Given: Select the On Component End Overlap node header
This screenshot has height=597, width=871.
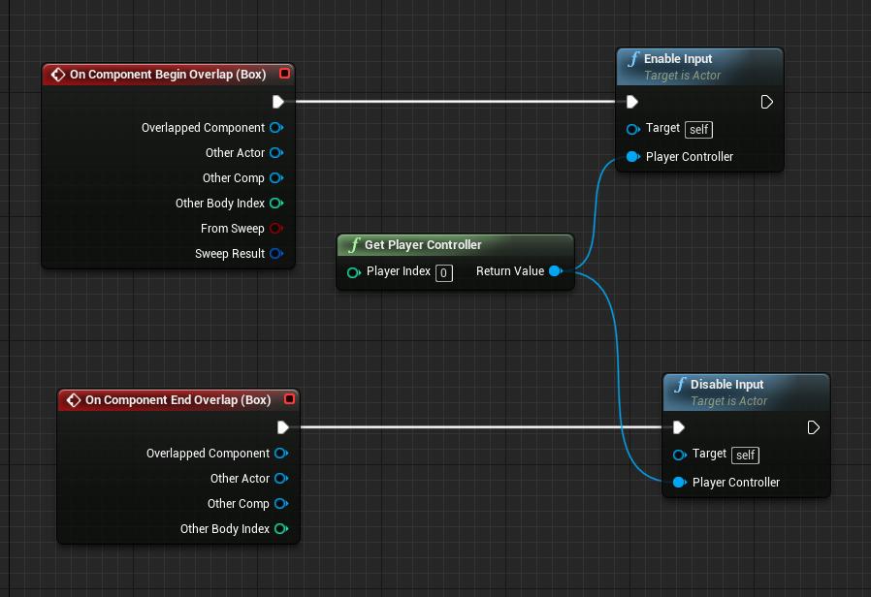Looking at the screenshot, I should click(x=177, y=400).
